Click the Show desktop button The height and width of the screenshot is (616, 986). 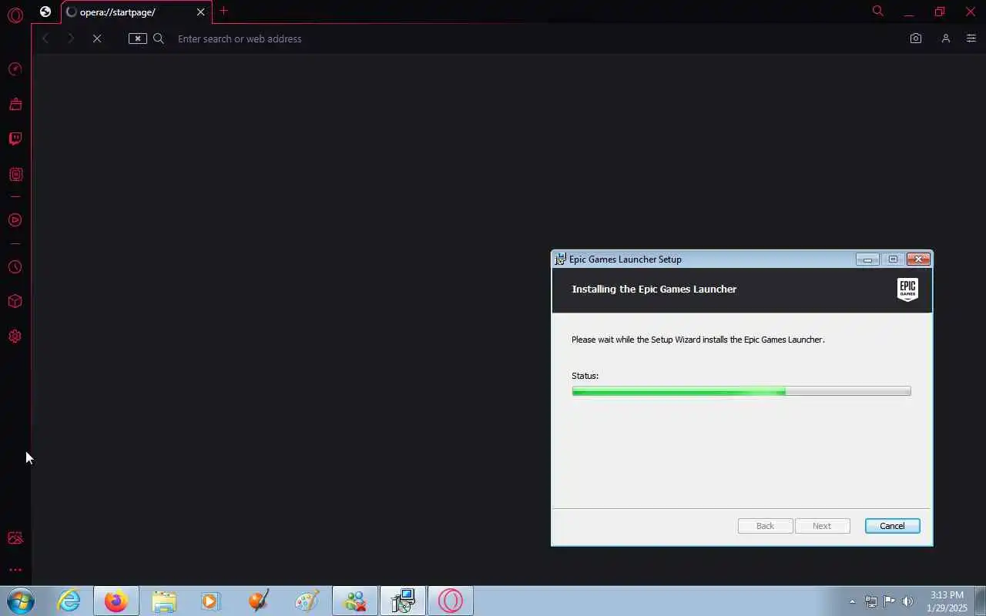(980, 601)
